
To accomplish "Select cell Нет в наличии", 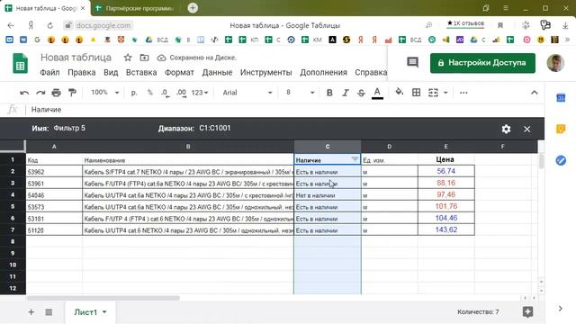I will point(328,195).
